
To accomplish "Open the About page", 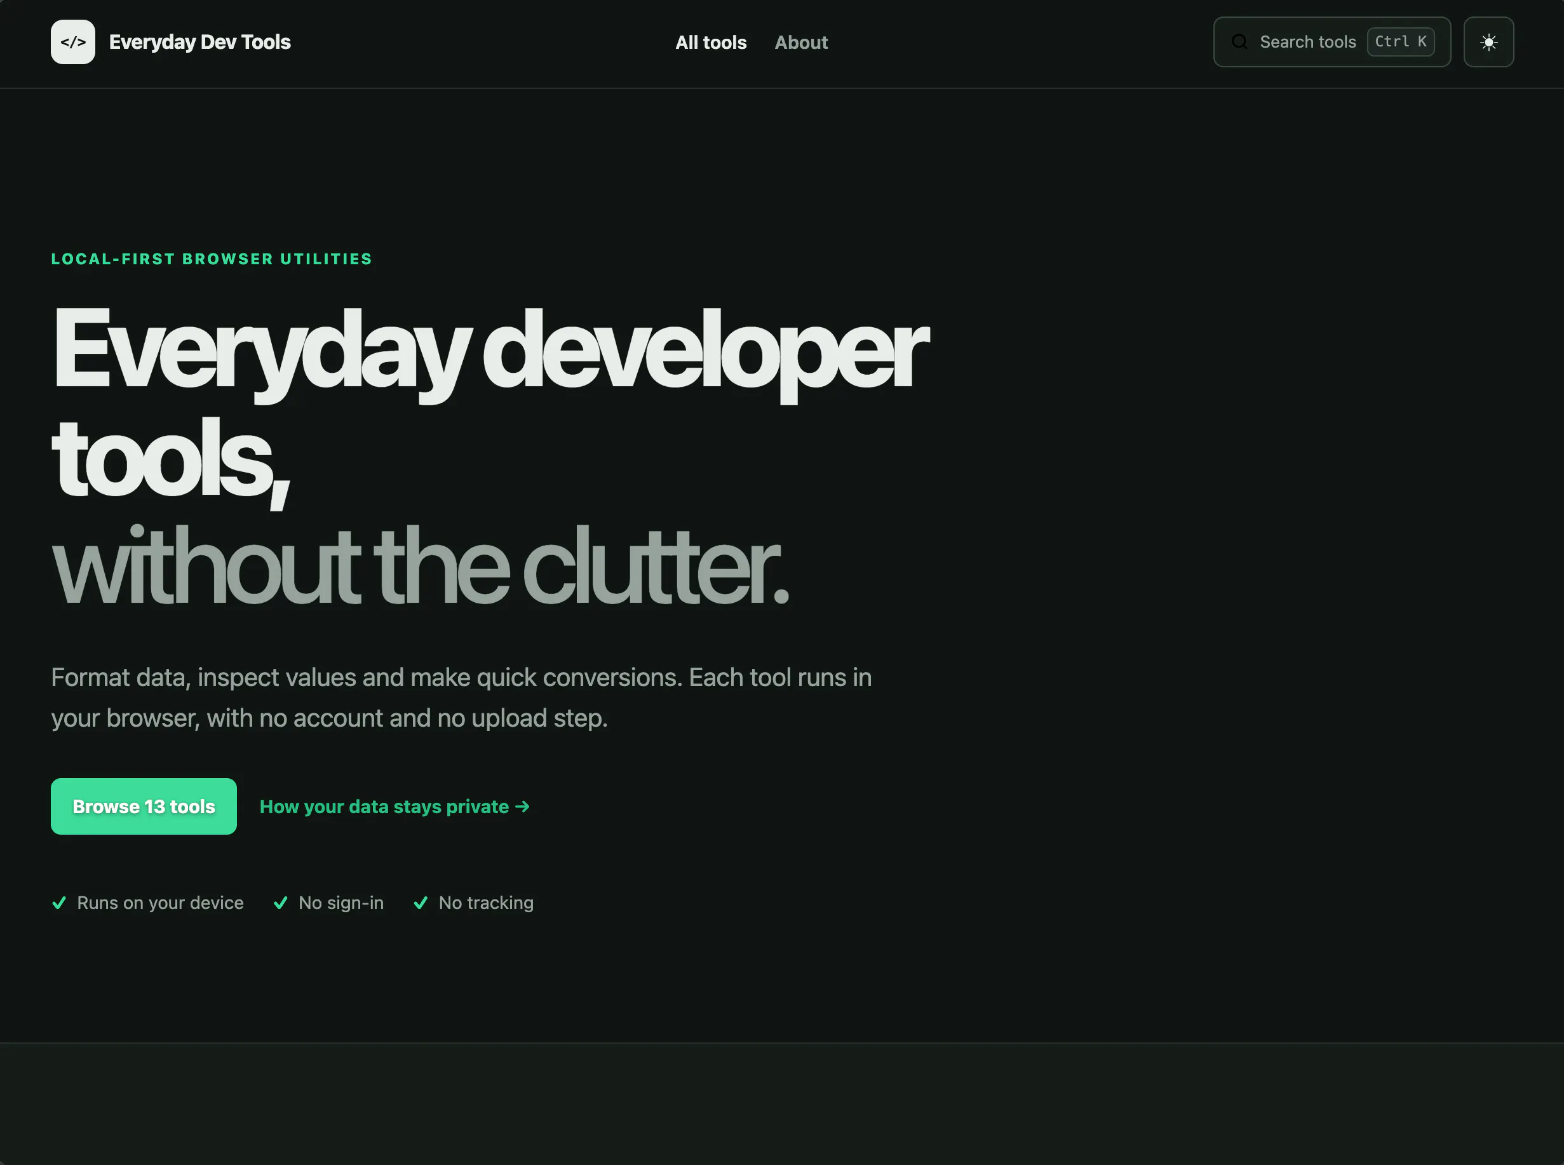I will pos(801,43).
